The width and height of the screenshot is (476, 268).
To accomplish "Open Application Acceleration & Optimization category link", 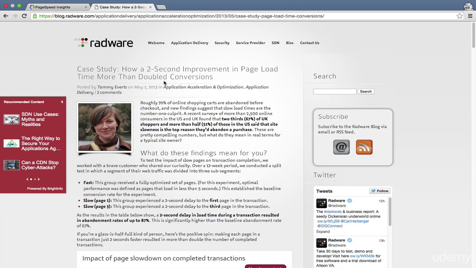I will (203, 87).
